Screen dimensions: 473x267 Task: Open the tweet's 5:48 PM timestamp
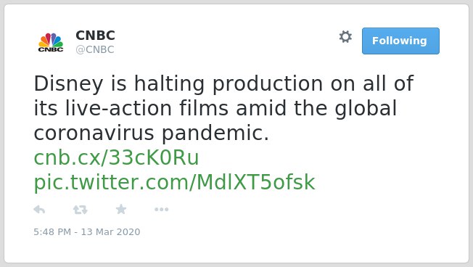[x=52, y=231]
